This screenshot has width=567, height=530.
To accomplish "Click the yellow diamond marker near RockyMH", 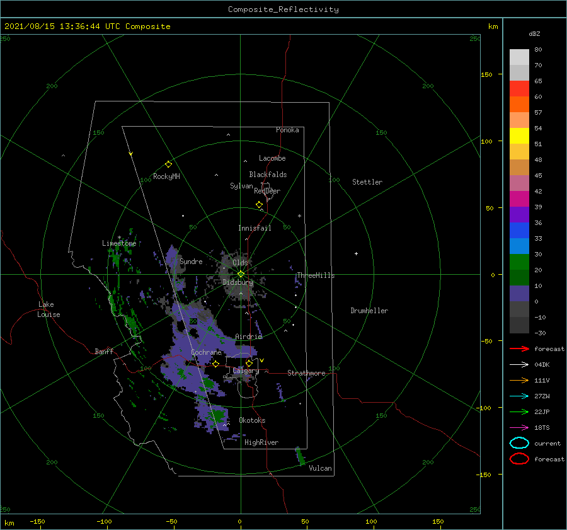I will pyautogui.click(x=168, y=164).
